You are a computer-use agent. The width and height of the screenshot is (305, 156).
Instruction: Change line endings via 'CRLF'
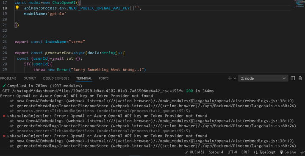(x=245, y=152)
